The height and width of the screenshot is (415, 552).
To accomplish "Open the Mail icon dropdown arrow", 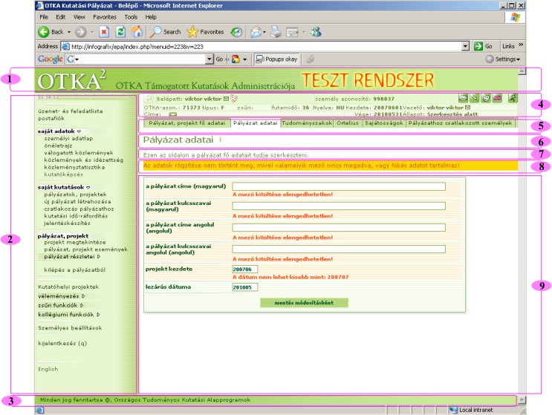I will (264, 32).
